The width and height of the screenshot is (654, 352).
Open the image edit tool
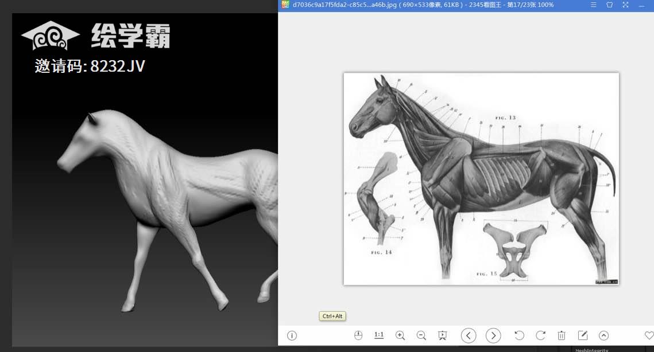click(583, 335)
